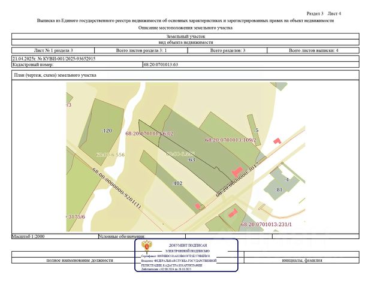
Task: Select the 'Всего листов выписки: 4' cell
Action: coord(313,50)
